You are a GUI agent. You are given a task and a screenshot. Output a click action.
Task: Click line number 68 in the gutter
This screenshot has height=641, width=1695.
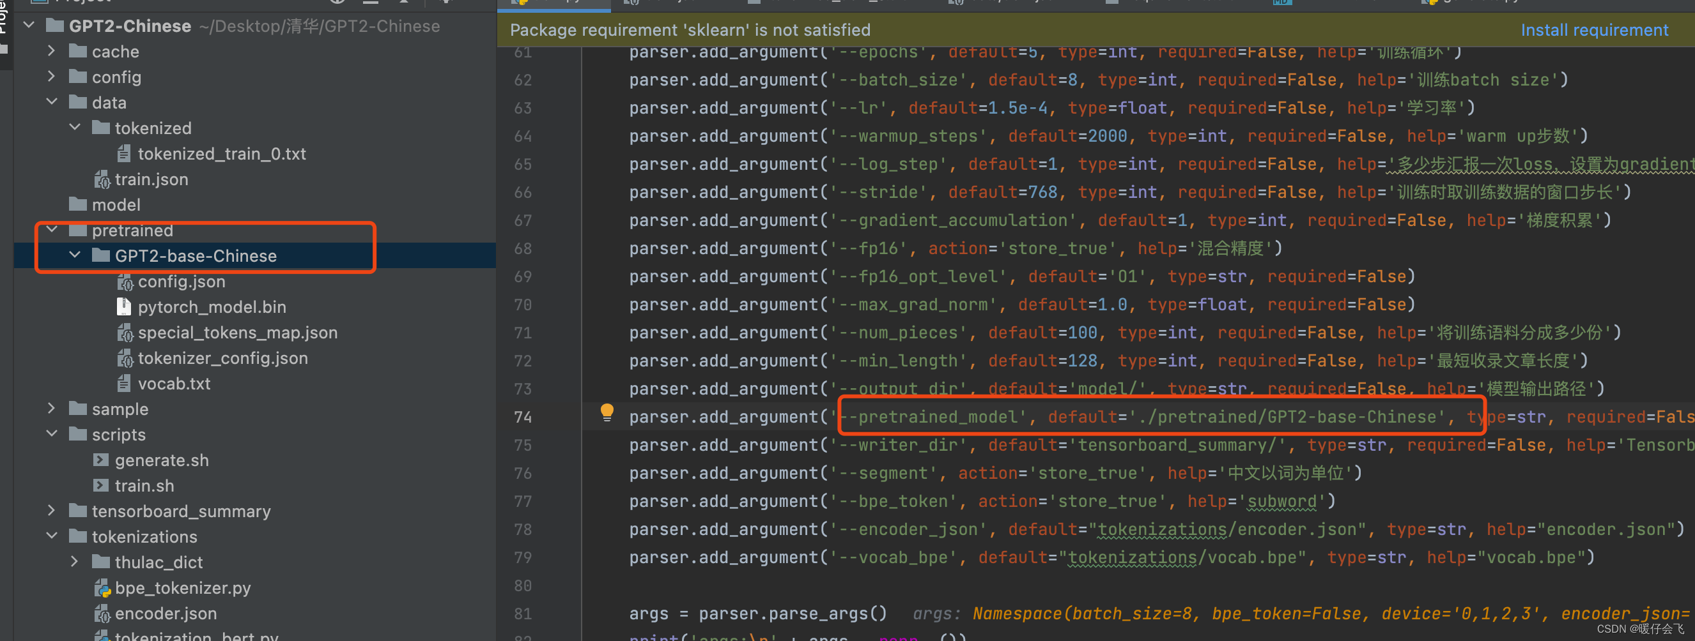pyautogui.click(x=523, y=248)
